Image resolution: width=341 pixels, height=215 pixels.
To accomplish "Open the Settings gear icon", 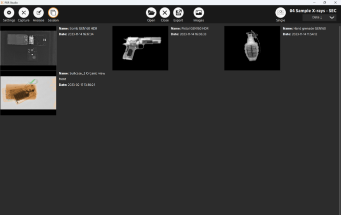I will point(9,12).
